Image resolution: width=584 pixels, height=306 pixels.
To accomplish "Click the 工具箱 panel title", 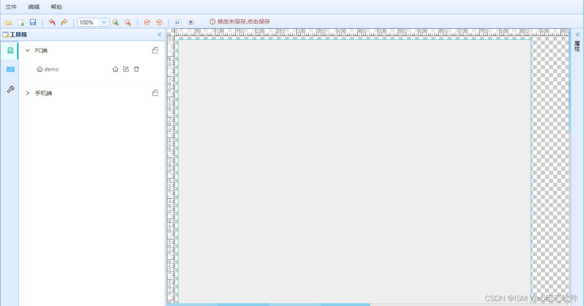I will pos(18,35).
